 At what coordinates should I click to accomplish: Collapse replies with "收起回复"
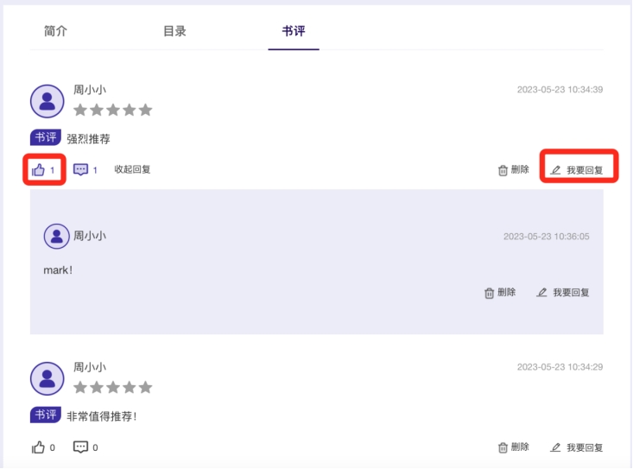coord(133,170)
